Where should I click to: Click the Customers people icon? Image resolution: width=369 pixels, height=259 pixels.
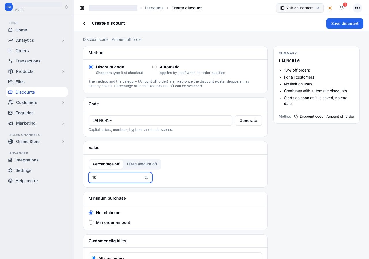(x=11, y=102)
